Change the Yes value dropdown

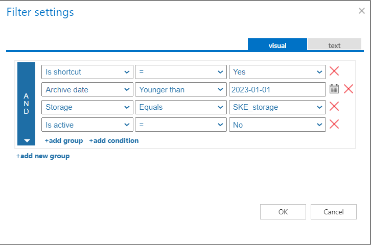(277, 72)
